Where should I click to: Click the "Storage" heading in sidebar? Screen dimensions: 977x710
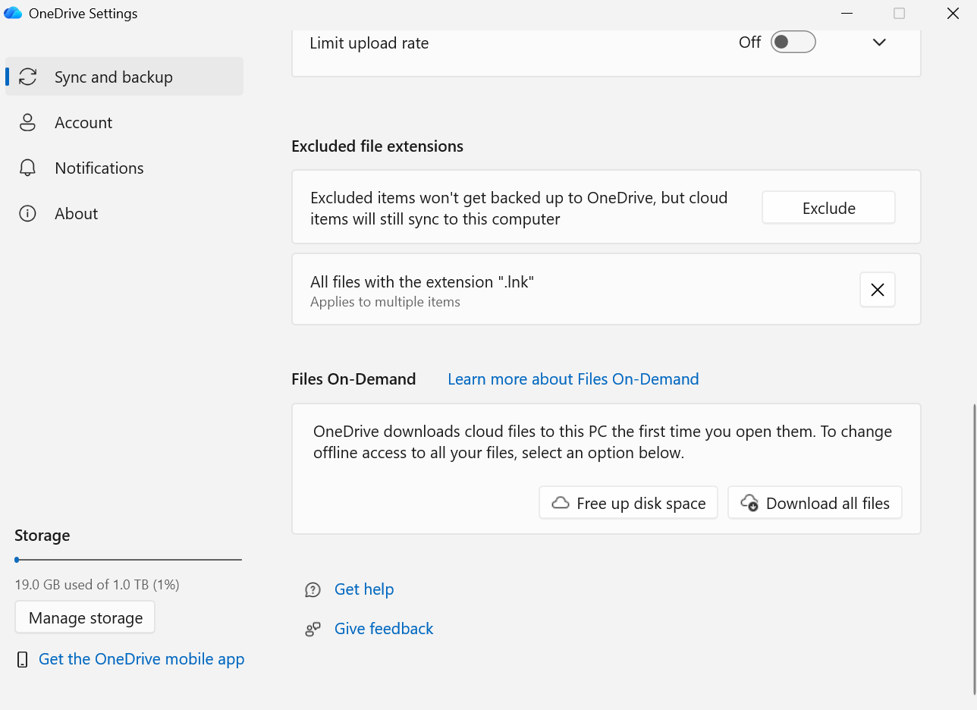pyautogui.click(x=42, y=536)
